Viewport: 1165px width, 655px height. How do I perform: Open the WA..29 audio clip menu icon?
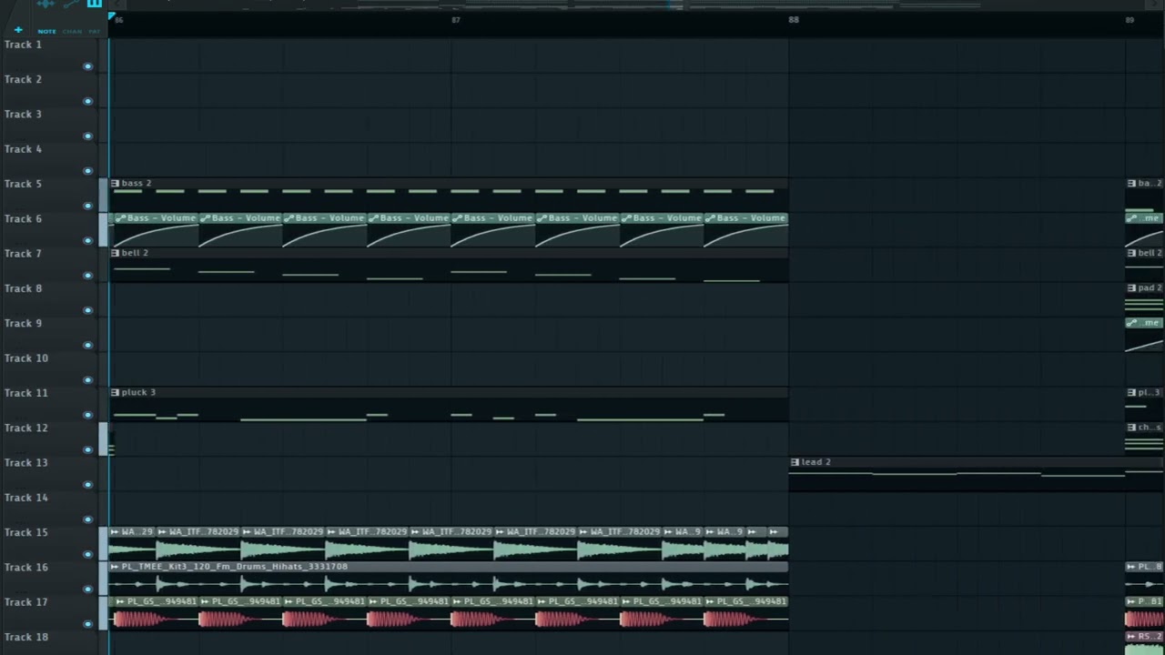115,532
